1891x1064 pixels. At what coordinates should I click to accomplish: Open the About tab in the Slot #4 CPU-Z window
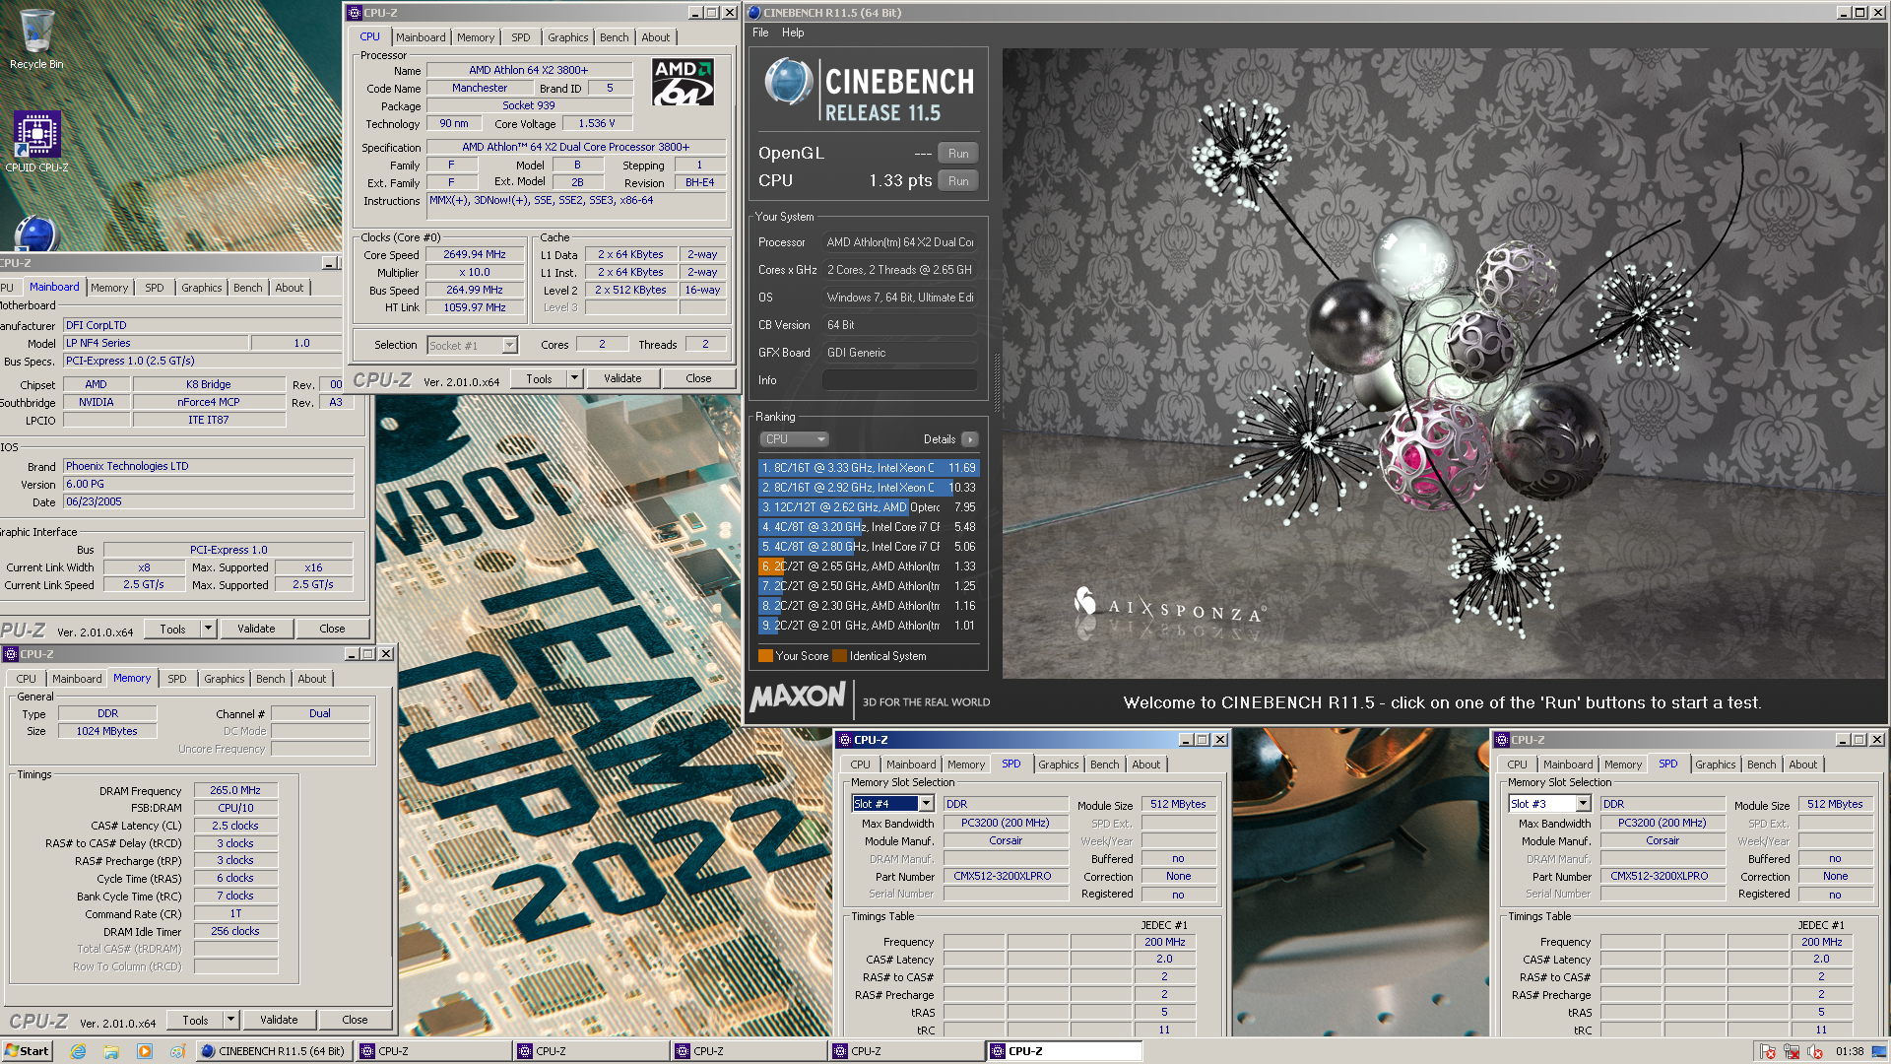[1145, 765]
